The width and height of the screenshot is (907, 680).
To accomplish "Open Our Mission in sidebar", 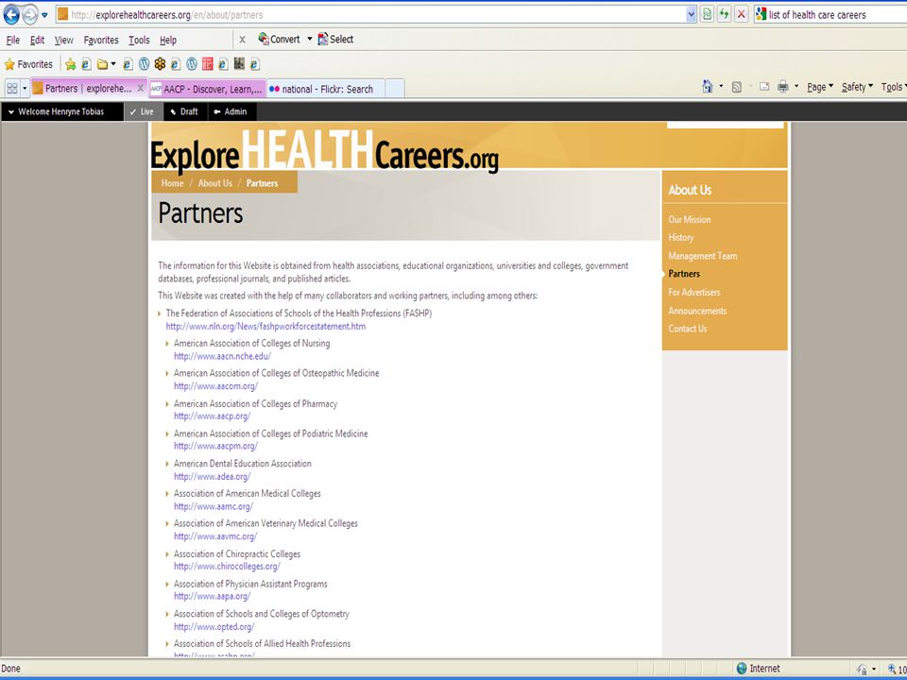I will point(690,219).
